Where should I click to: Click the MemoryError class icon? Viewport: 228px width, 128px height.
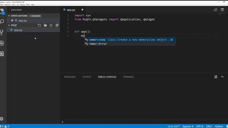86,44
